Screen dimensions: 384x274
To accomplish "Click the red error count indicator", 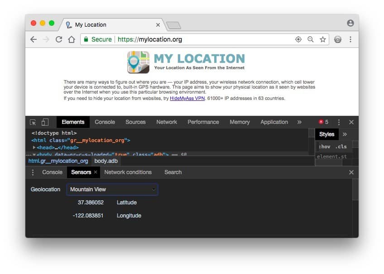I will (323, 122).
